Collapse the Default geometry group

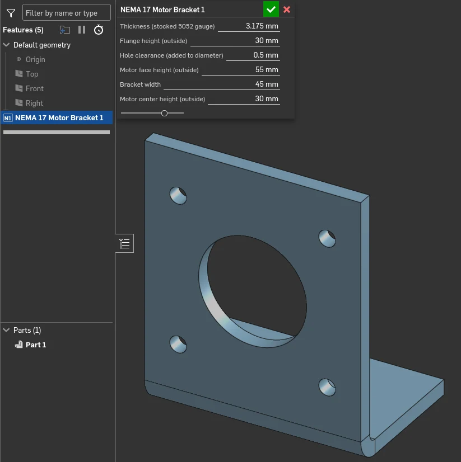point(6,45)
